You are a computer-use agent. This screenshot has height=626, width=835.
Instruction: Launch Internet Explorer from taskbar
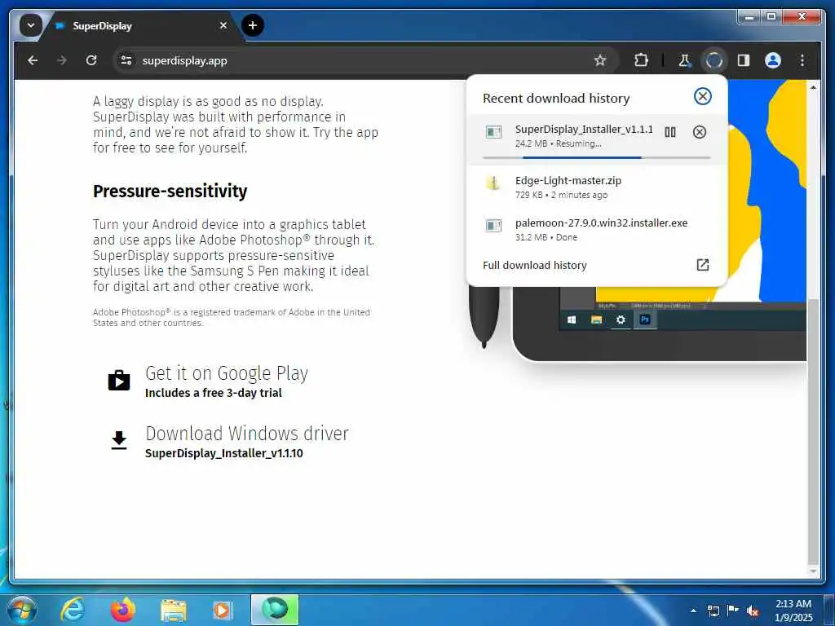[72, 610]
